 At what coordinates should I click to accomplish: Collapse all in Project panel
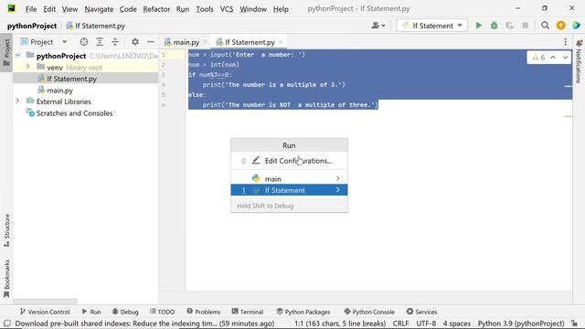[115, 42]
